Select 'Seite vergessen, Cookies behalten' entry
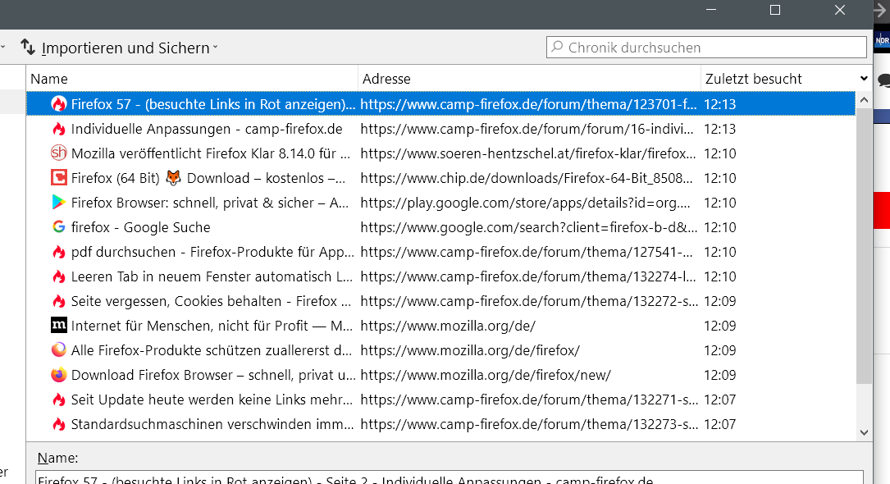The image size is (890, 484). tap(440, 301)
